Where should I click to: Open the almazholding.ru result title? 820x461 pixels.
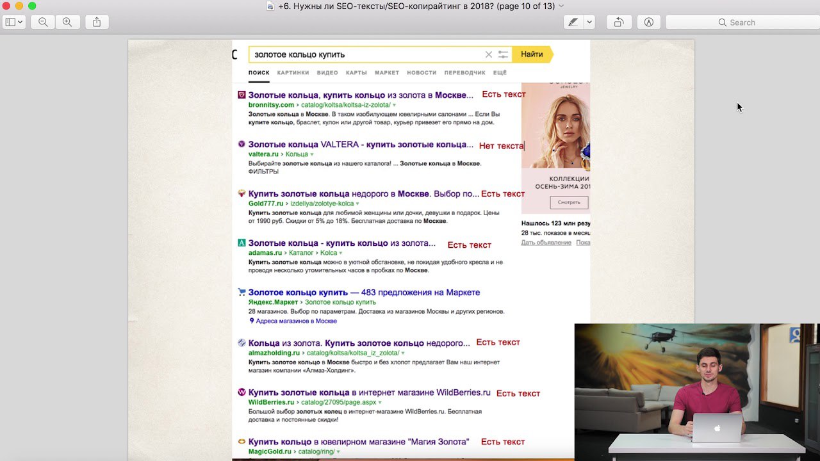coord(359,343)
